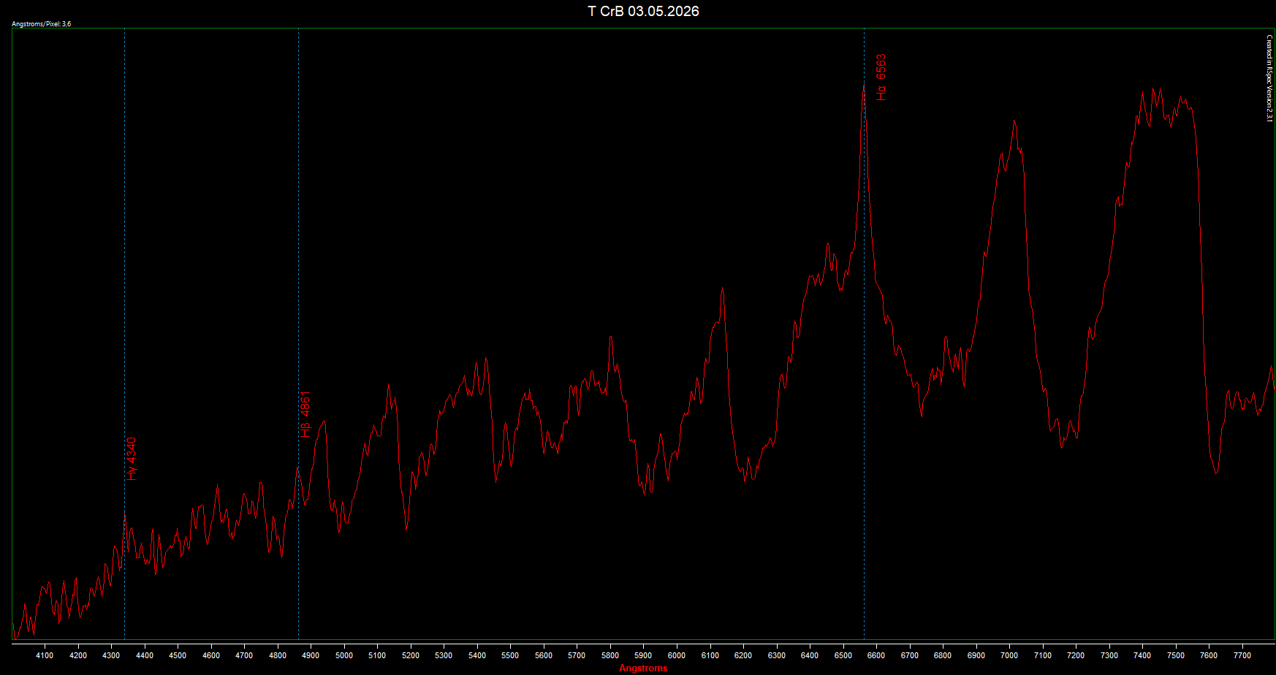
Task: Click the 4100 tick label on the axis
Action: [x=45, y=655]
